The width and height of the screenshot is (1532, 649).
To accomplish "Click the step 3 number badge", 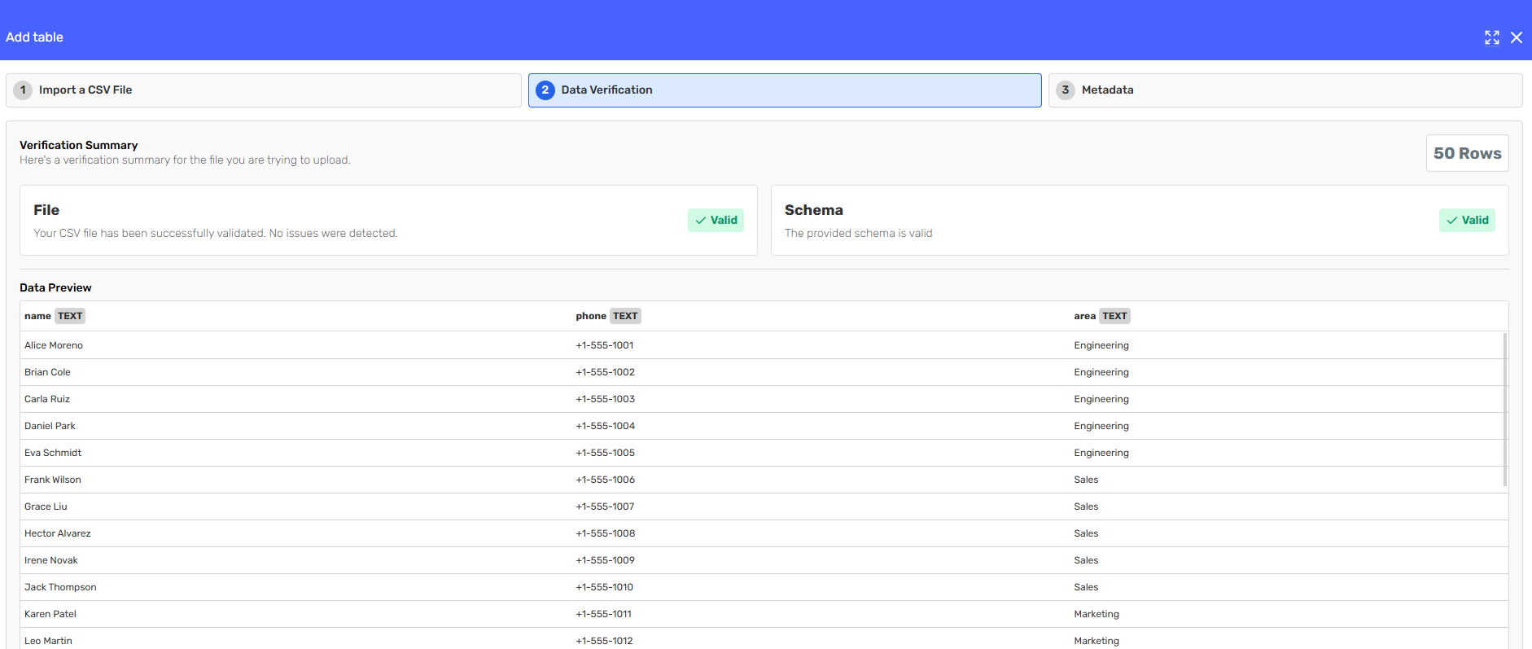I will click(1065, 90).
